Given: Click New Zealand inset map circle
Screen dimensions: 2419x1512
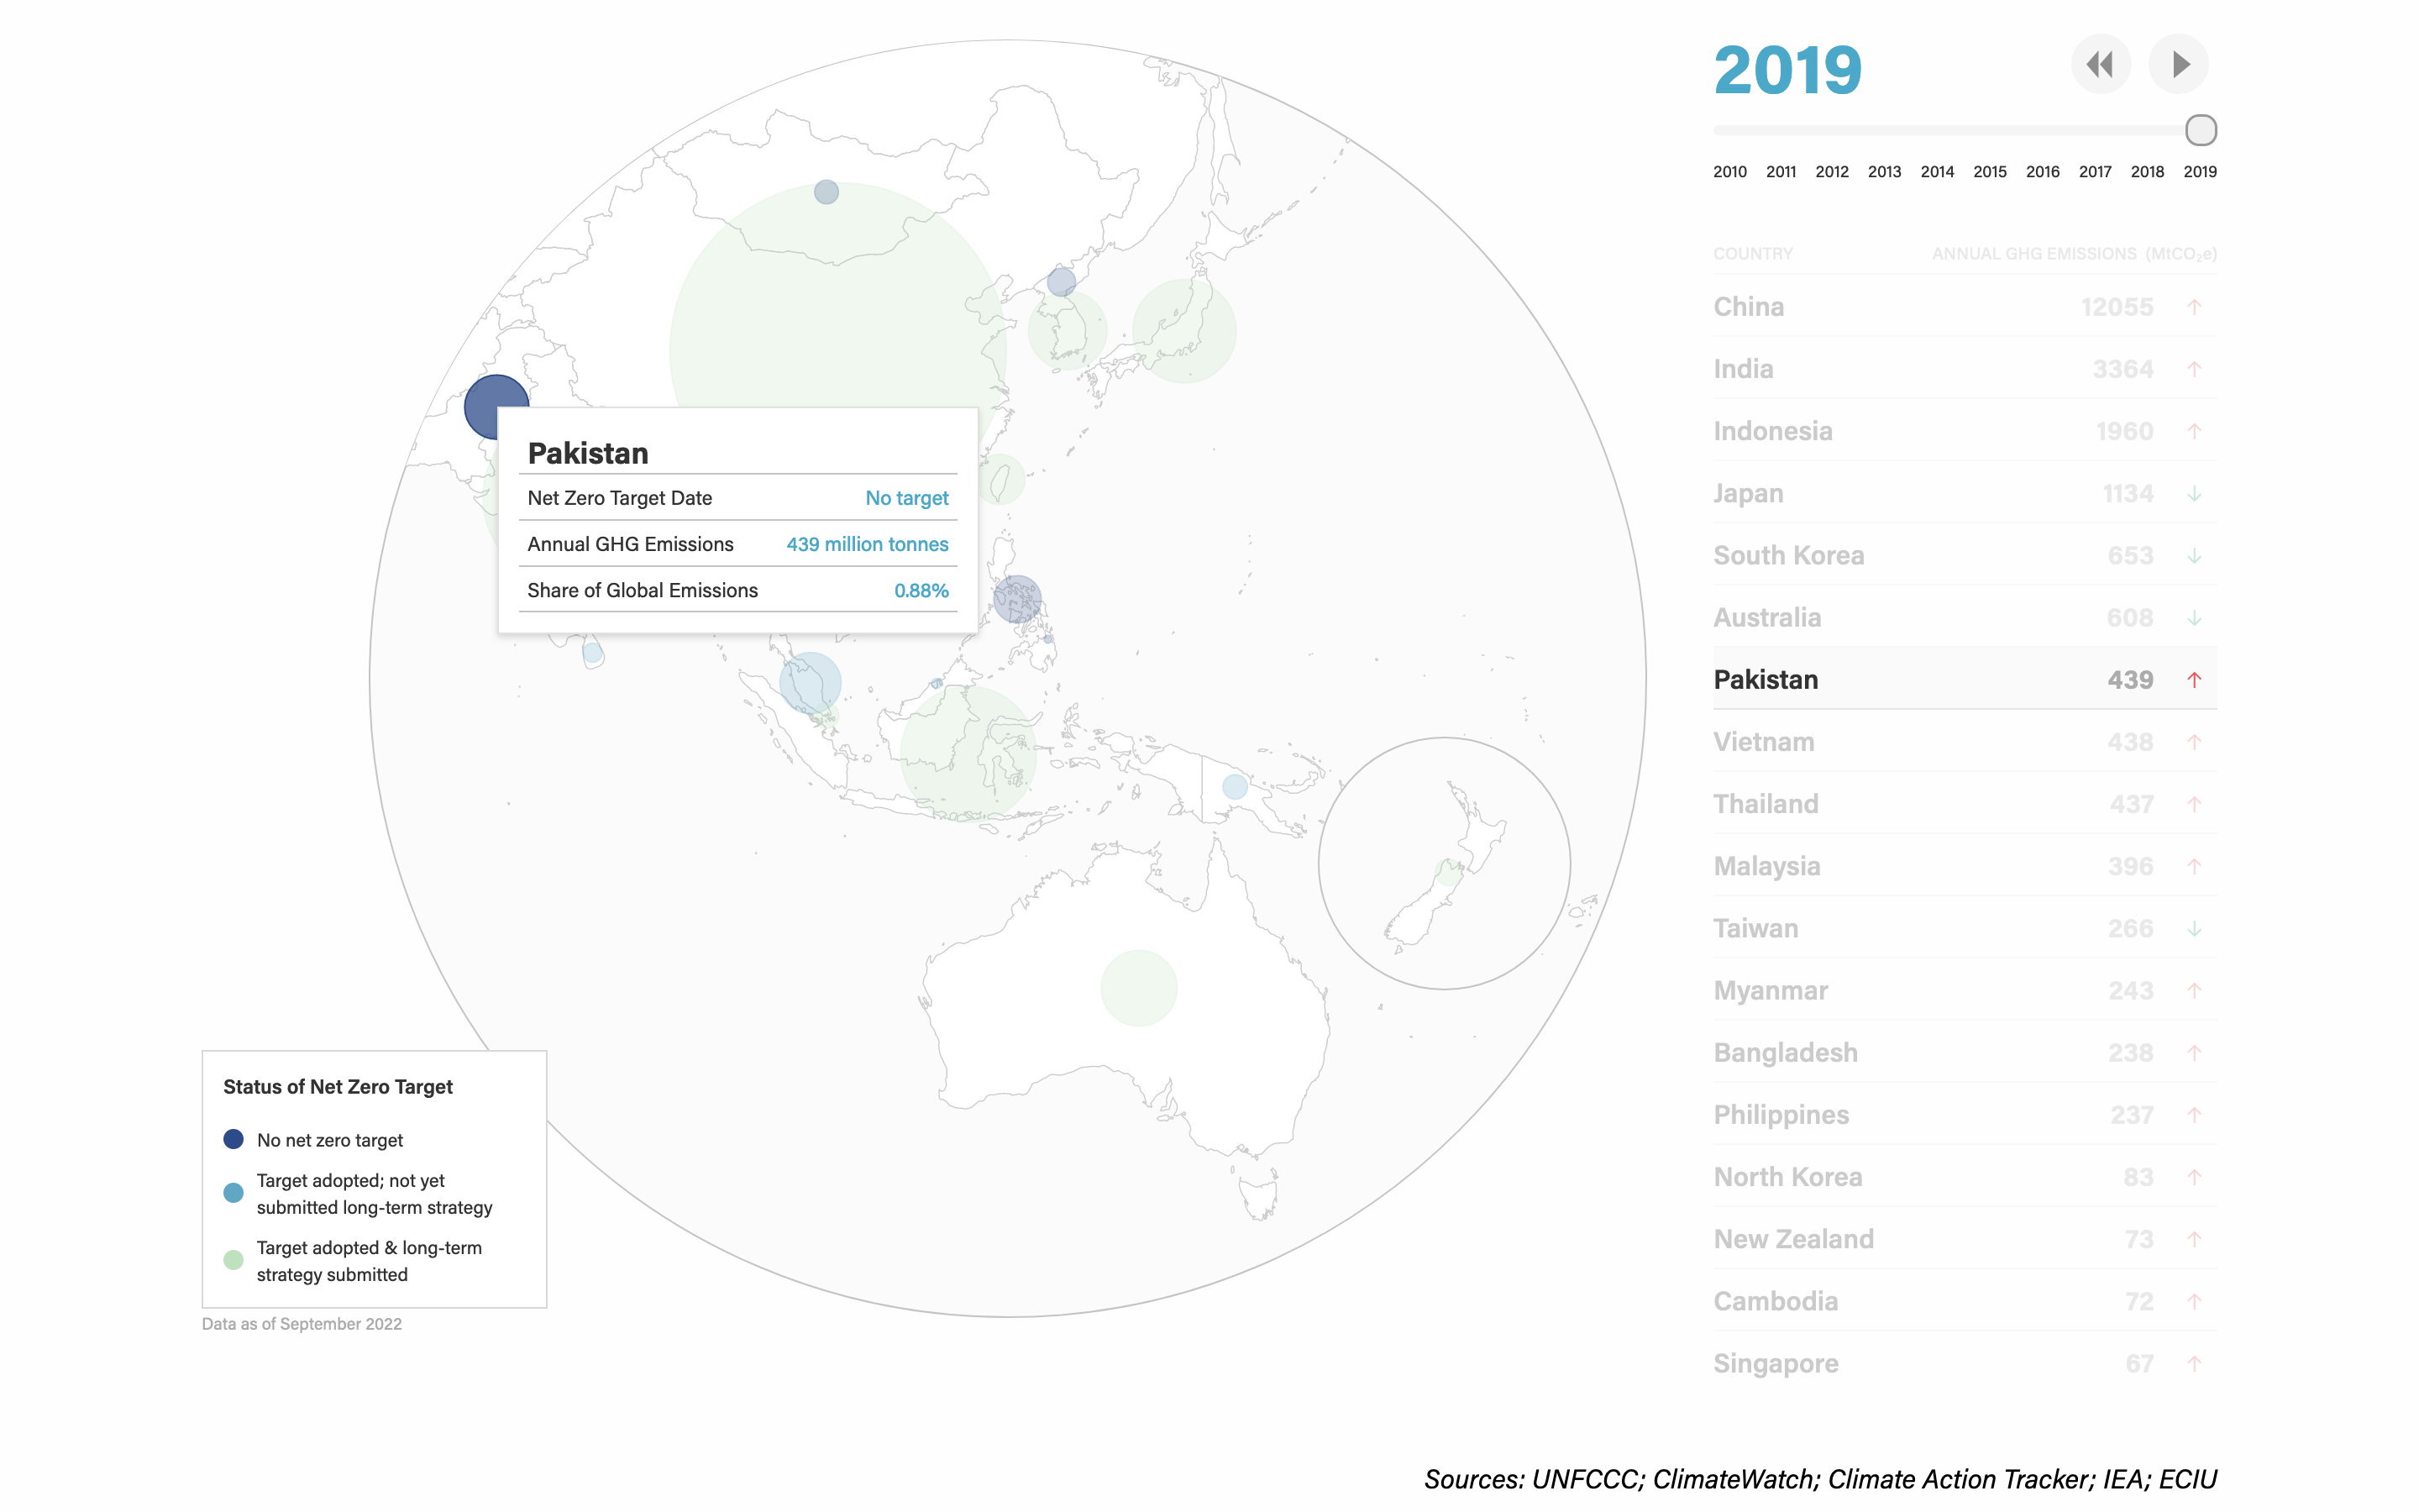Looking at the screenshot, I should (x=1443, y=863).
